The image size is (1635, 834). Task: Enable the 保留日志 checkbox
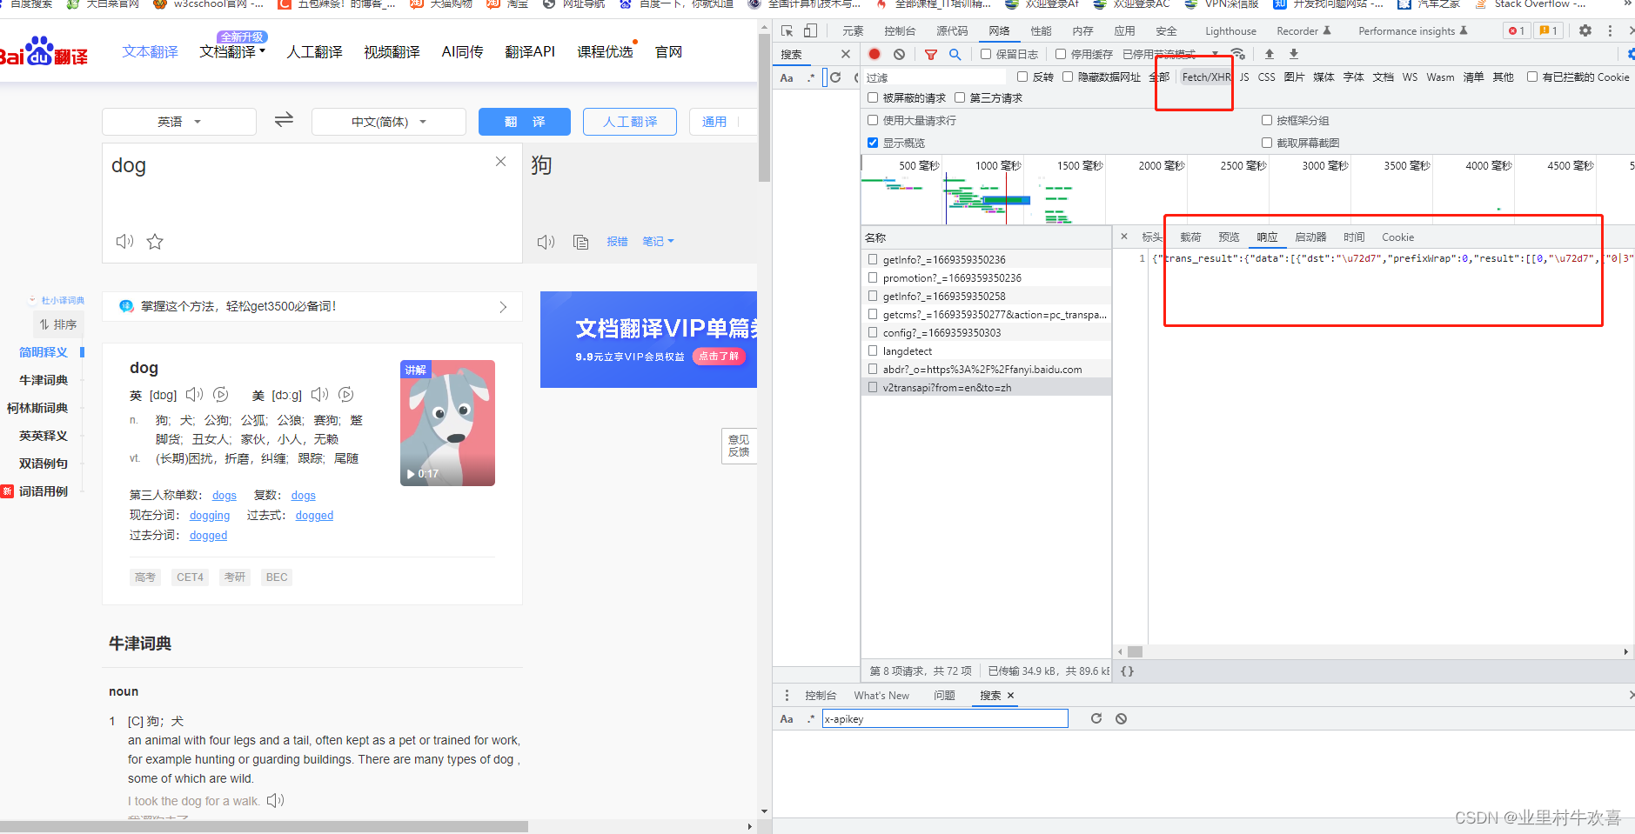pos(986,54)
